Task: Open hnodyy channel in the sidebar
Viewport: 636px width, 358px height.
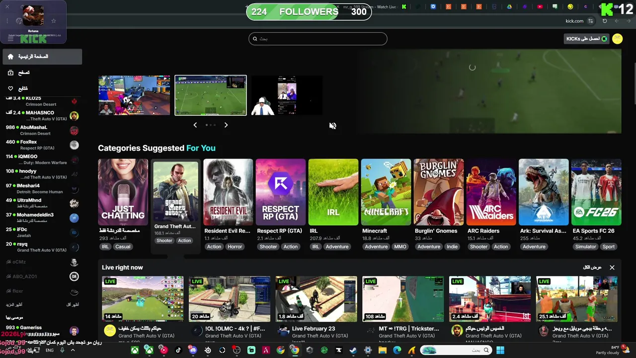Action: point(42,174)
